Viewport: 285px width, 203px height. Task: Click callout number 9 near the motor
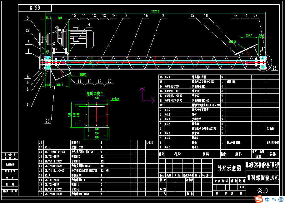click(x=89, y=25)
